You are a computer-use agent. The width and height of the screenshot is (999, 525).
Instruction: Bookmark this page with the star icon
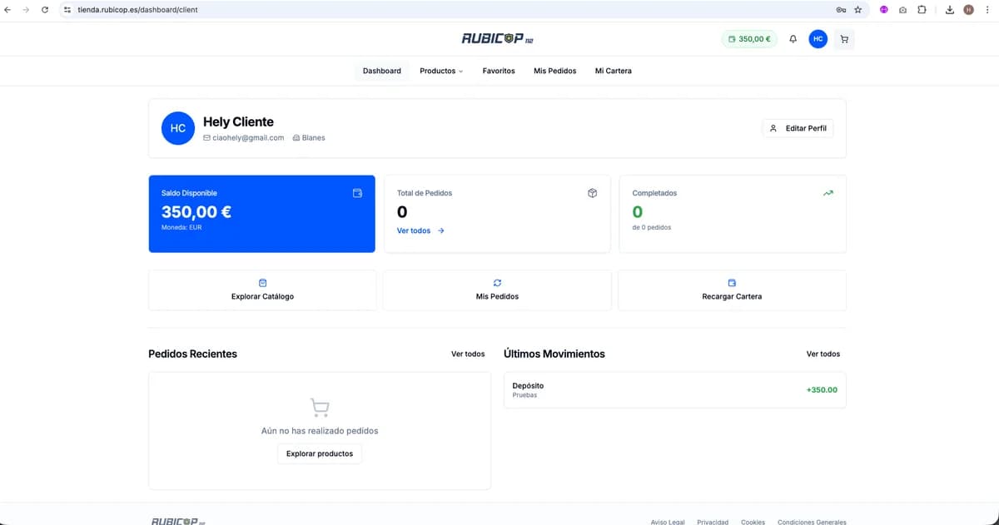tap(857, 10)
